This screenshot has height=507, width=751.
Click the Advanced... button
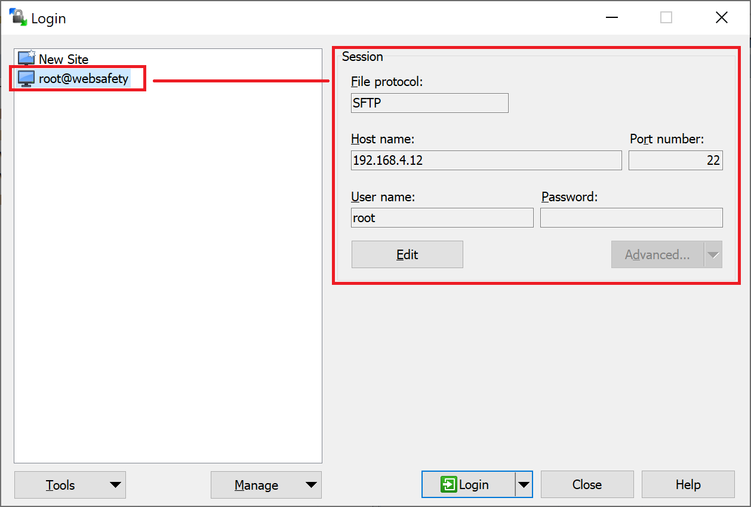657,255
